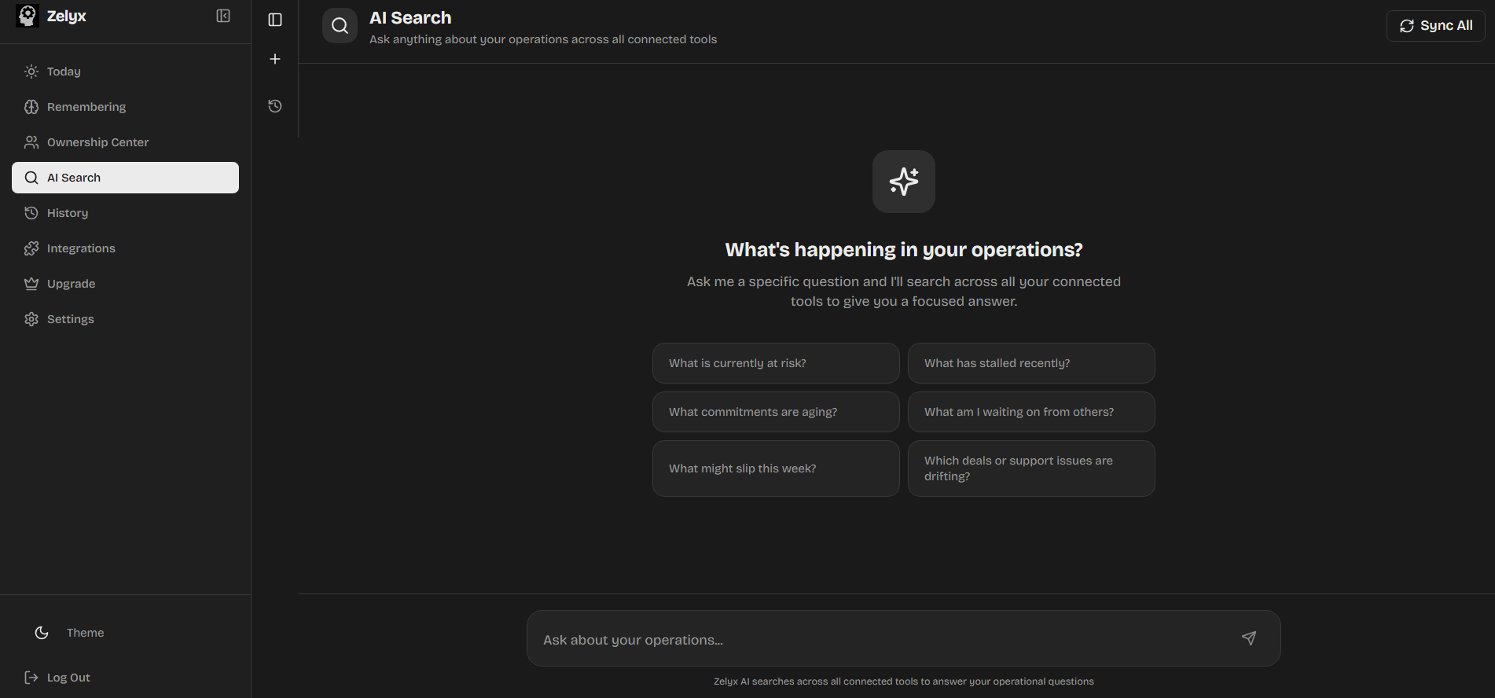The height and width of the screenshot is (698, 1495).
Task: Click the rewind-clock icon next to History
Action: click(31, 213)
